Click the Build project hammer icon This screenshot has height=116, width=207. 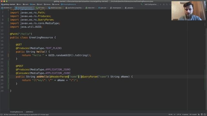click(142, 4)
